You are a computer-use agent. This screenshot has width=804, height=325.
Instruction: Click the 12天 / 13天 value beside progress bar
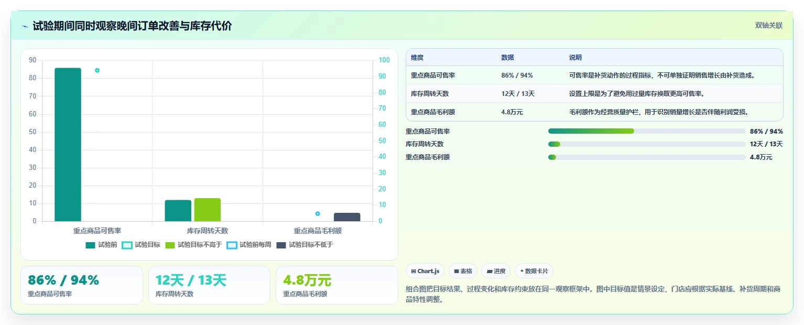point(766,144)
